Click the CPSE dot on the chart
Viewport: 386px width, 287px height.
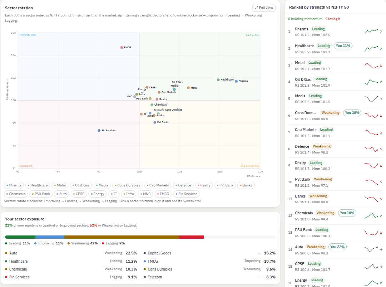[147, 87]
